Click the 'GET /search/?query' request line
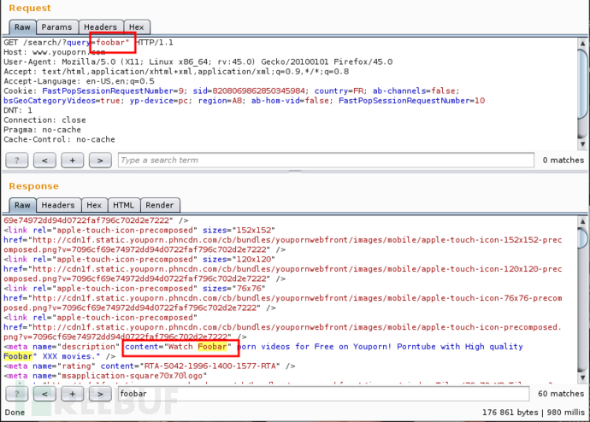590x422 pixels. [x=88, y=43]
